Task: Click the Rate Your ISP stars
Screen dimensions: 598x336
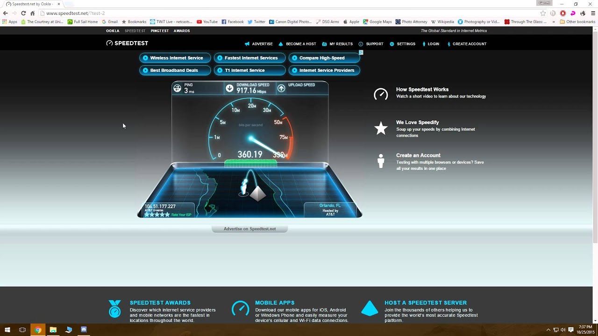Action: tap(157, 215)
